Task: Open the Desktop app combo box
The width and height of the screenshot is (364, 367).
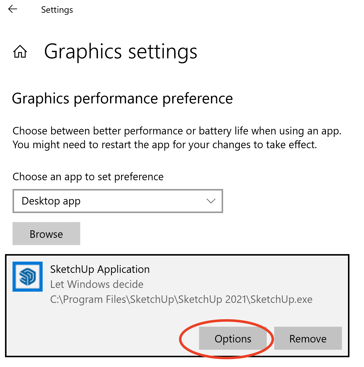Action: [x=118, y=201]
